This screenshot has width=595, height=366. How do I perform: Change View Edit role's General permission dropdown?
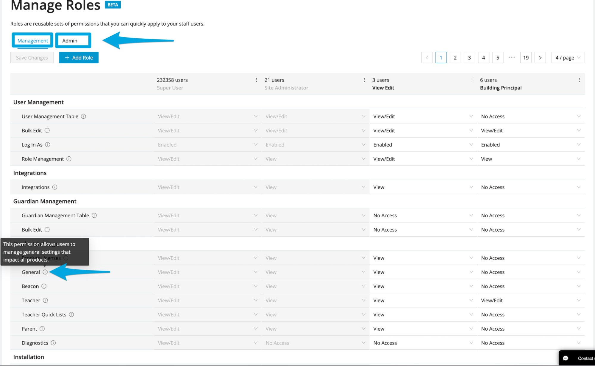[x=471, y=272]
